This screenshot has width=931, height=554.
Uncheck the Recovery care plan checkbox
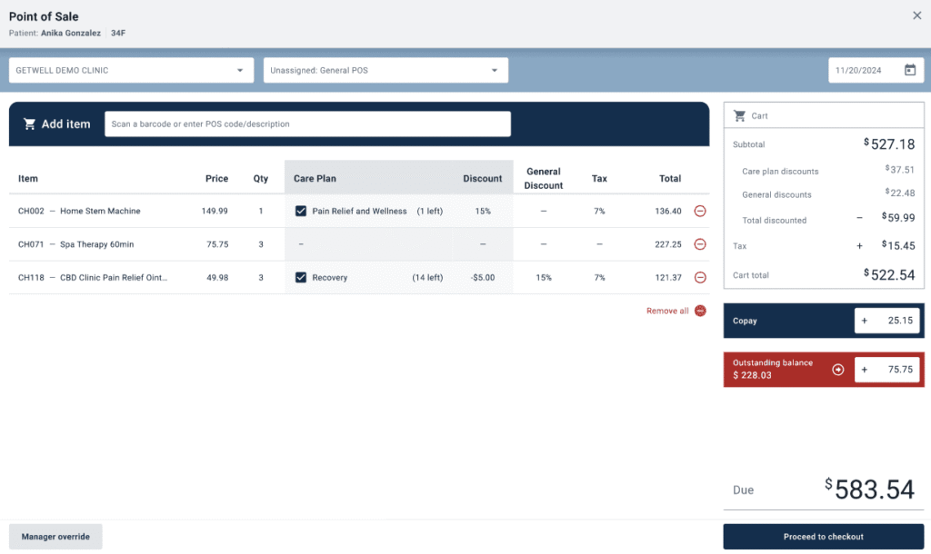pos(301,278)
